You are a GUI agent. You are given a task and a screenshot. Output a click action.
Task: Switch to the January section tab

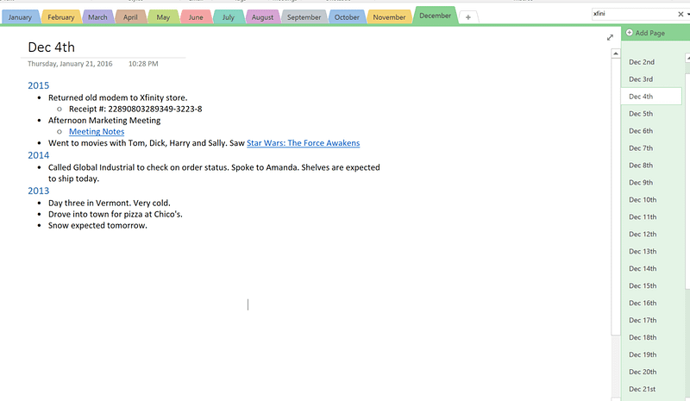tap(20, 17)
